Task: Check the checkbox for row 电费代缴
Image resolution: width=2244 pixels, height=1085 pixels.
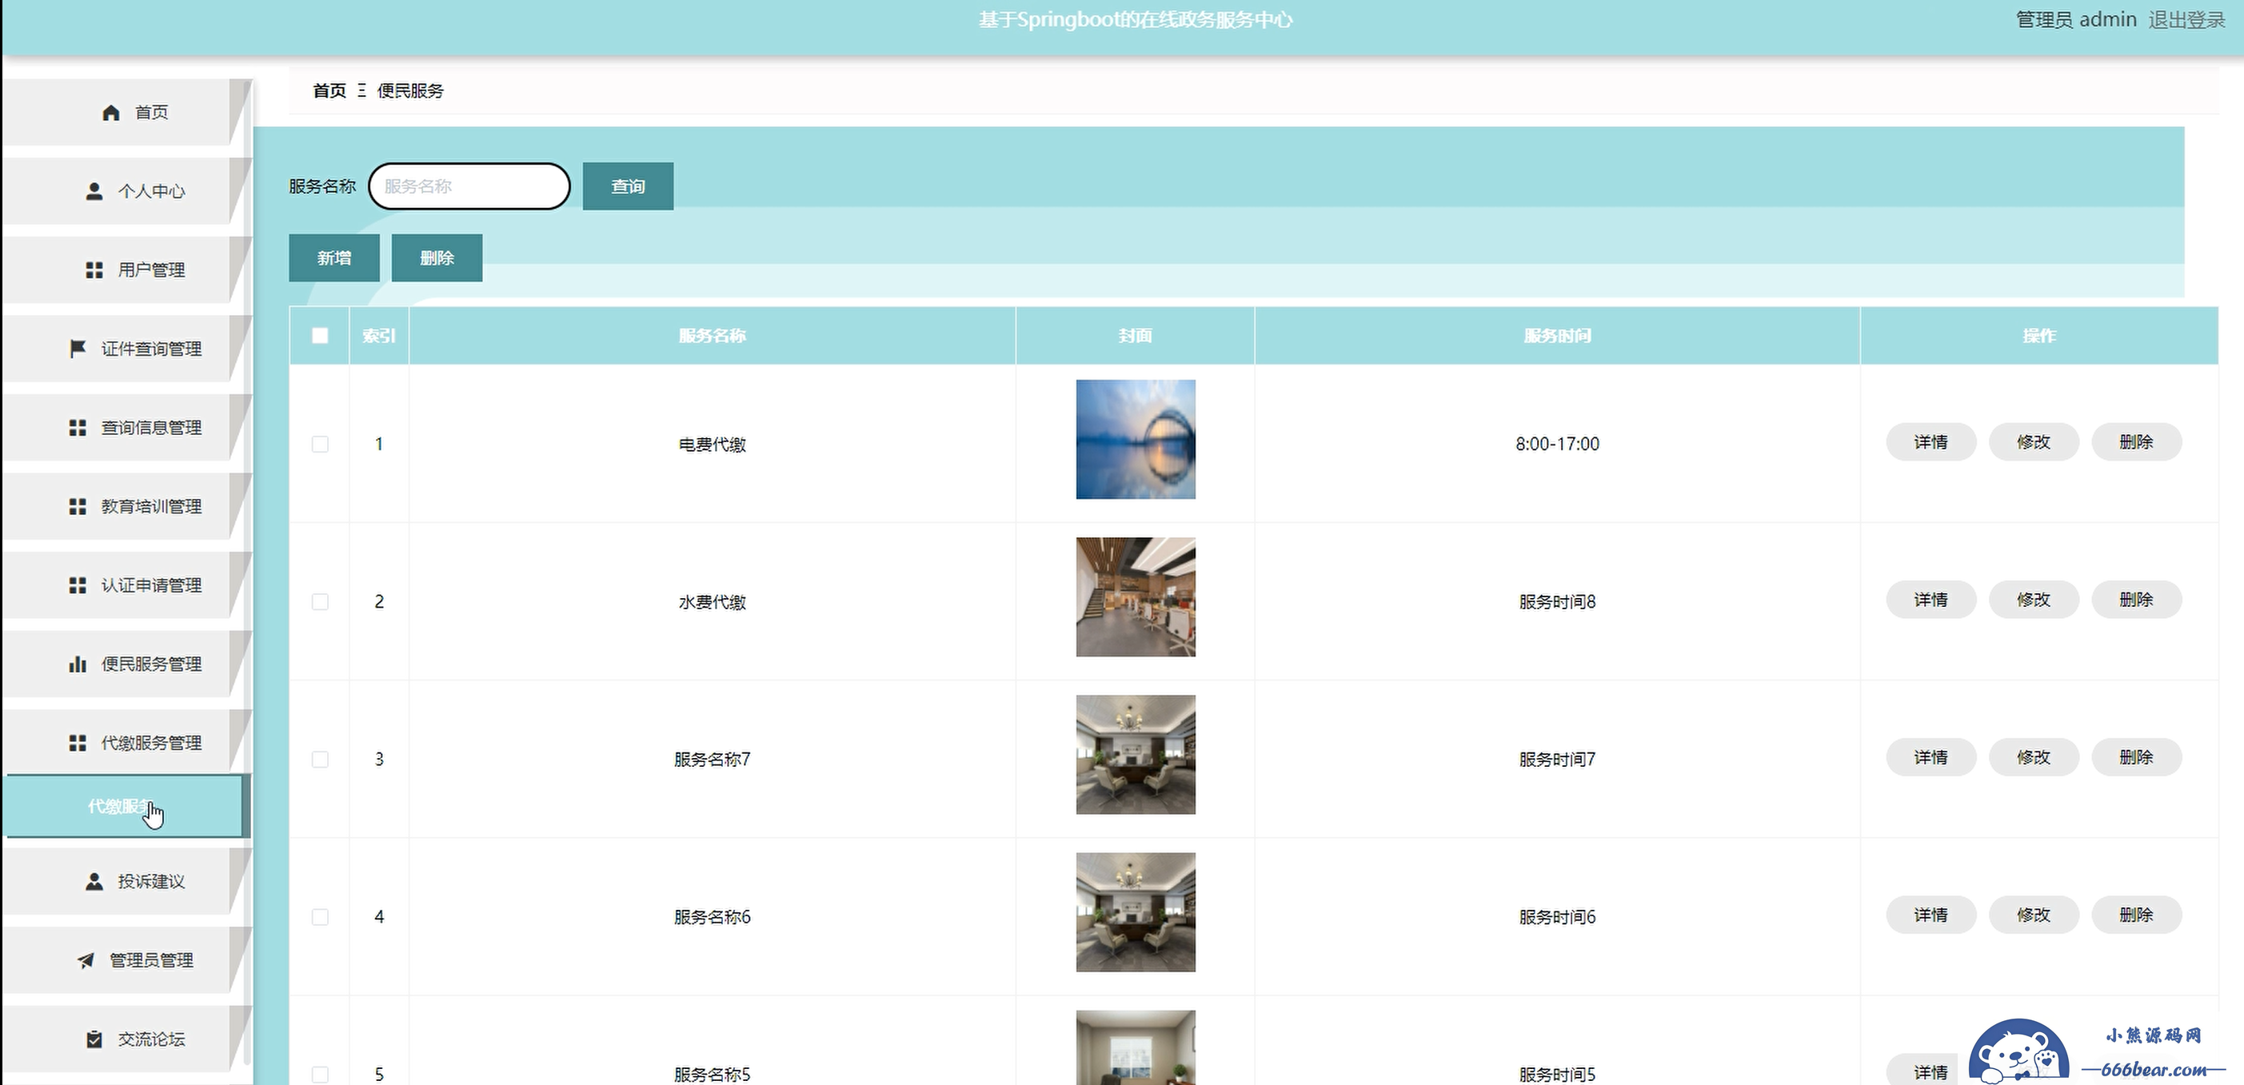Action: 320,444
